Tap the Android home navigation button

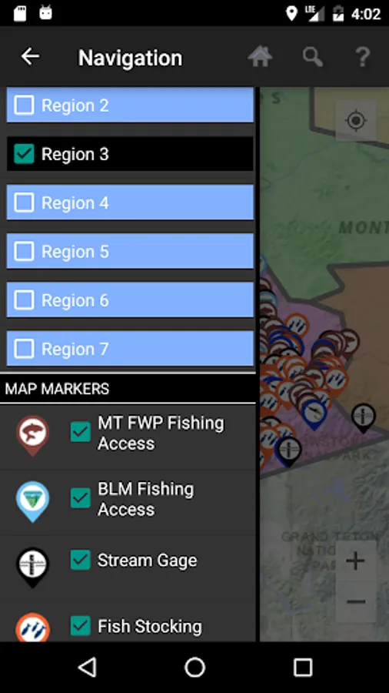coord(194,667)
